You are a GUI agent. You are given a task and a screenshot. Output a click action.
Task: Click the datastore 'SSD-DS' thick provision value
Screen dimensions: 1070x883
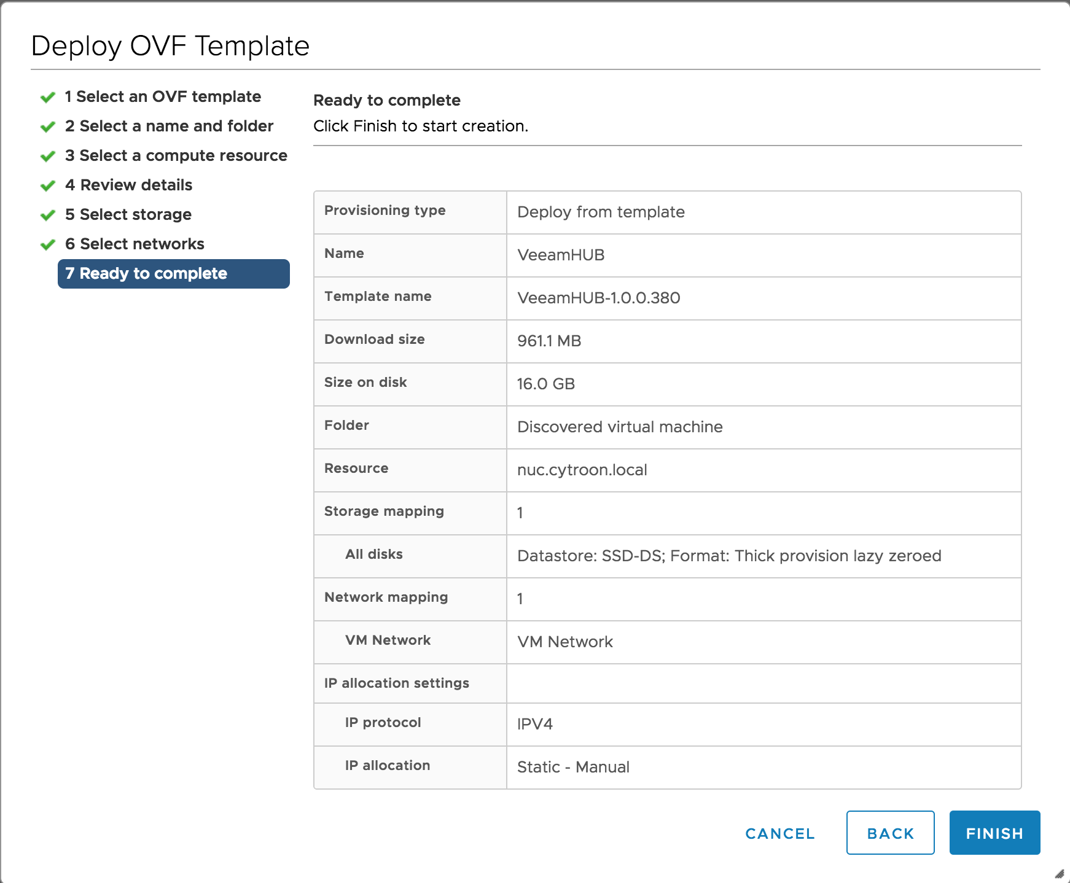tap(729, 556)
